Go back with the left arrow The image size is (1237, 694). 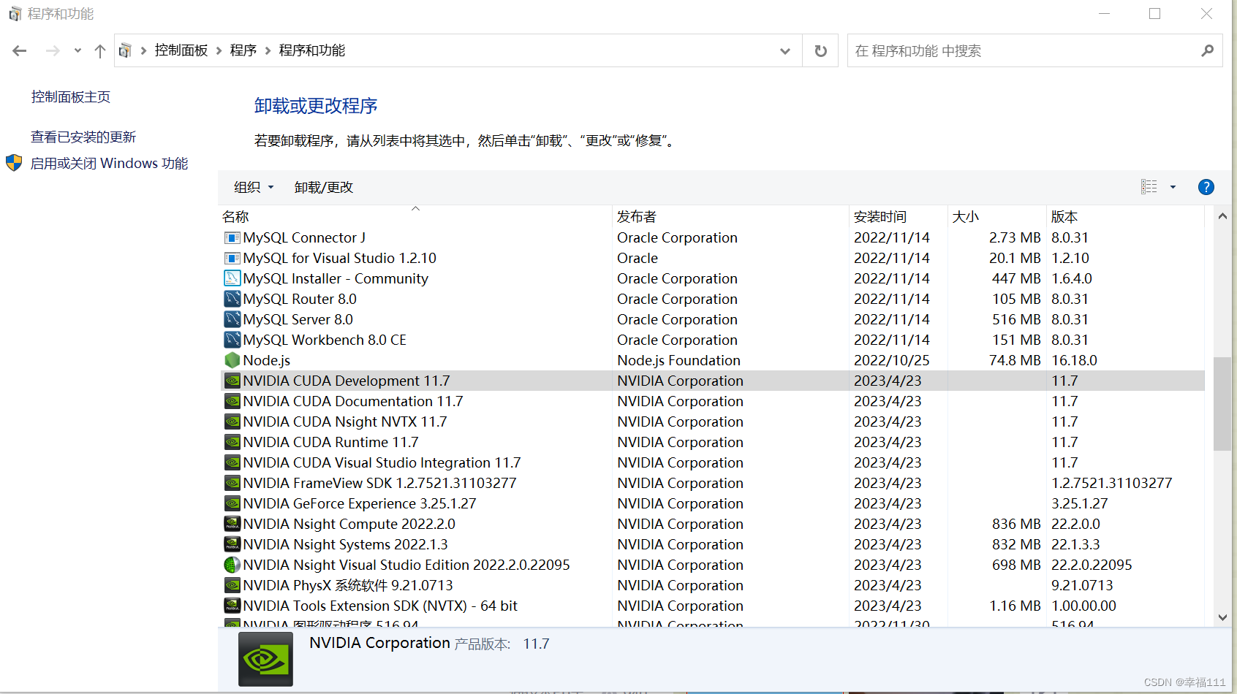pos(20,50)
